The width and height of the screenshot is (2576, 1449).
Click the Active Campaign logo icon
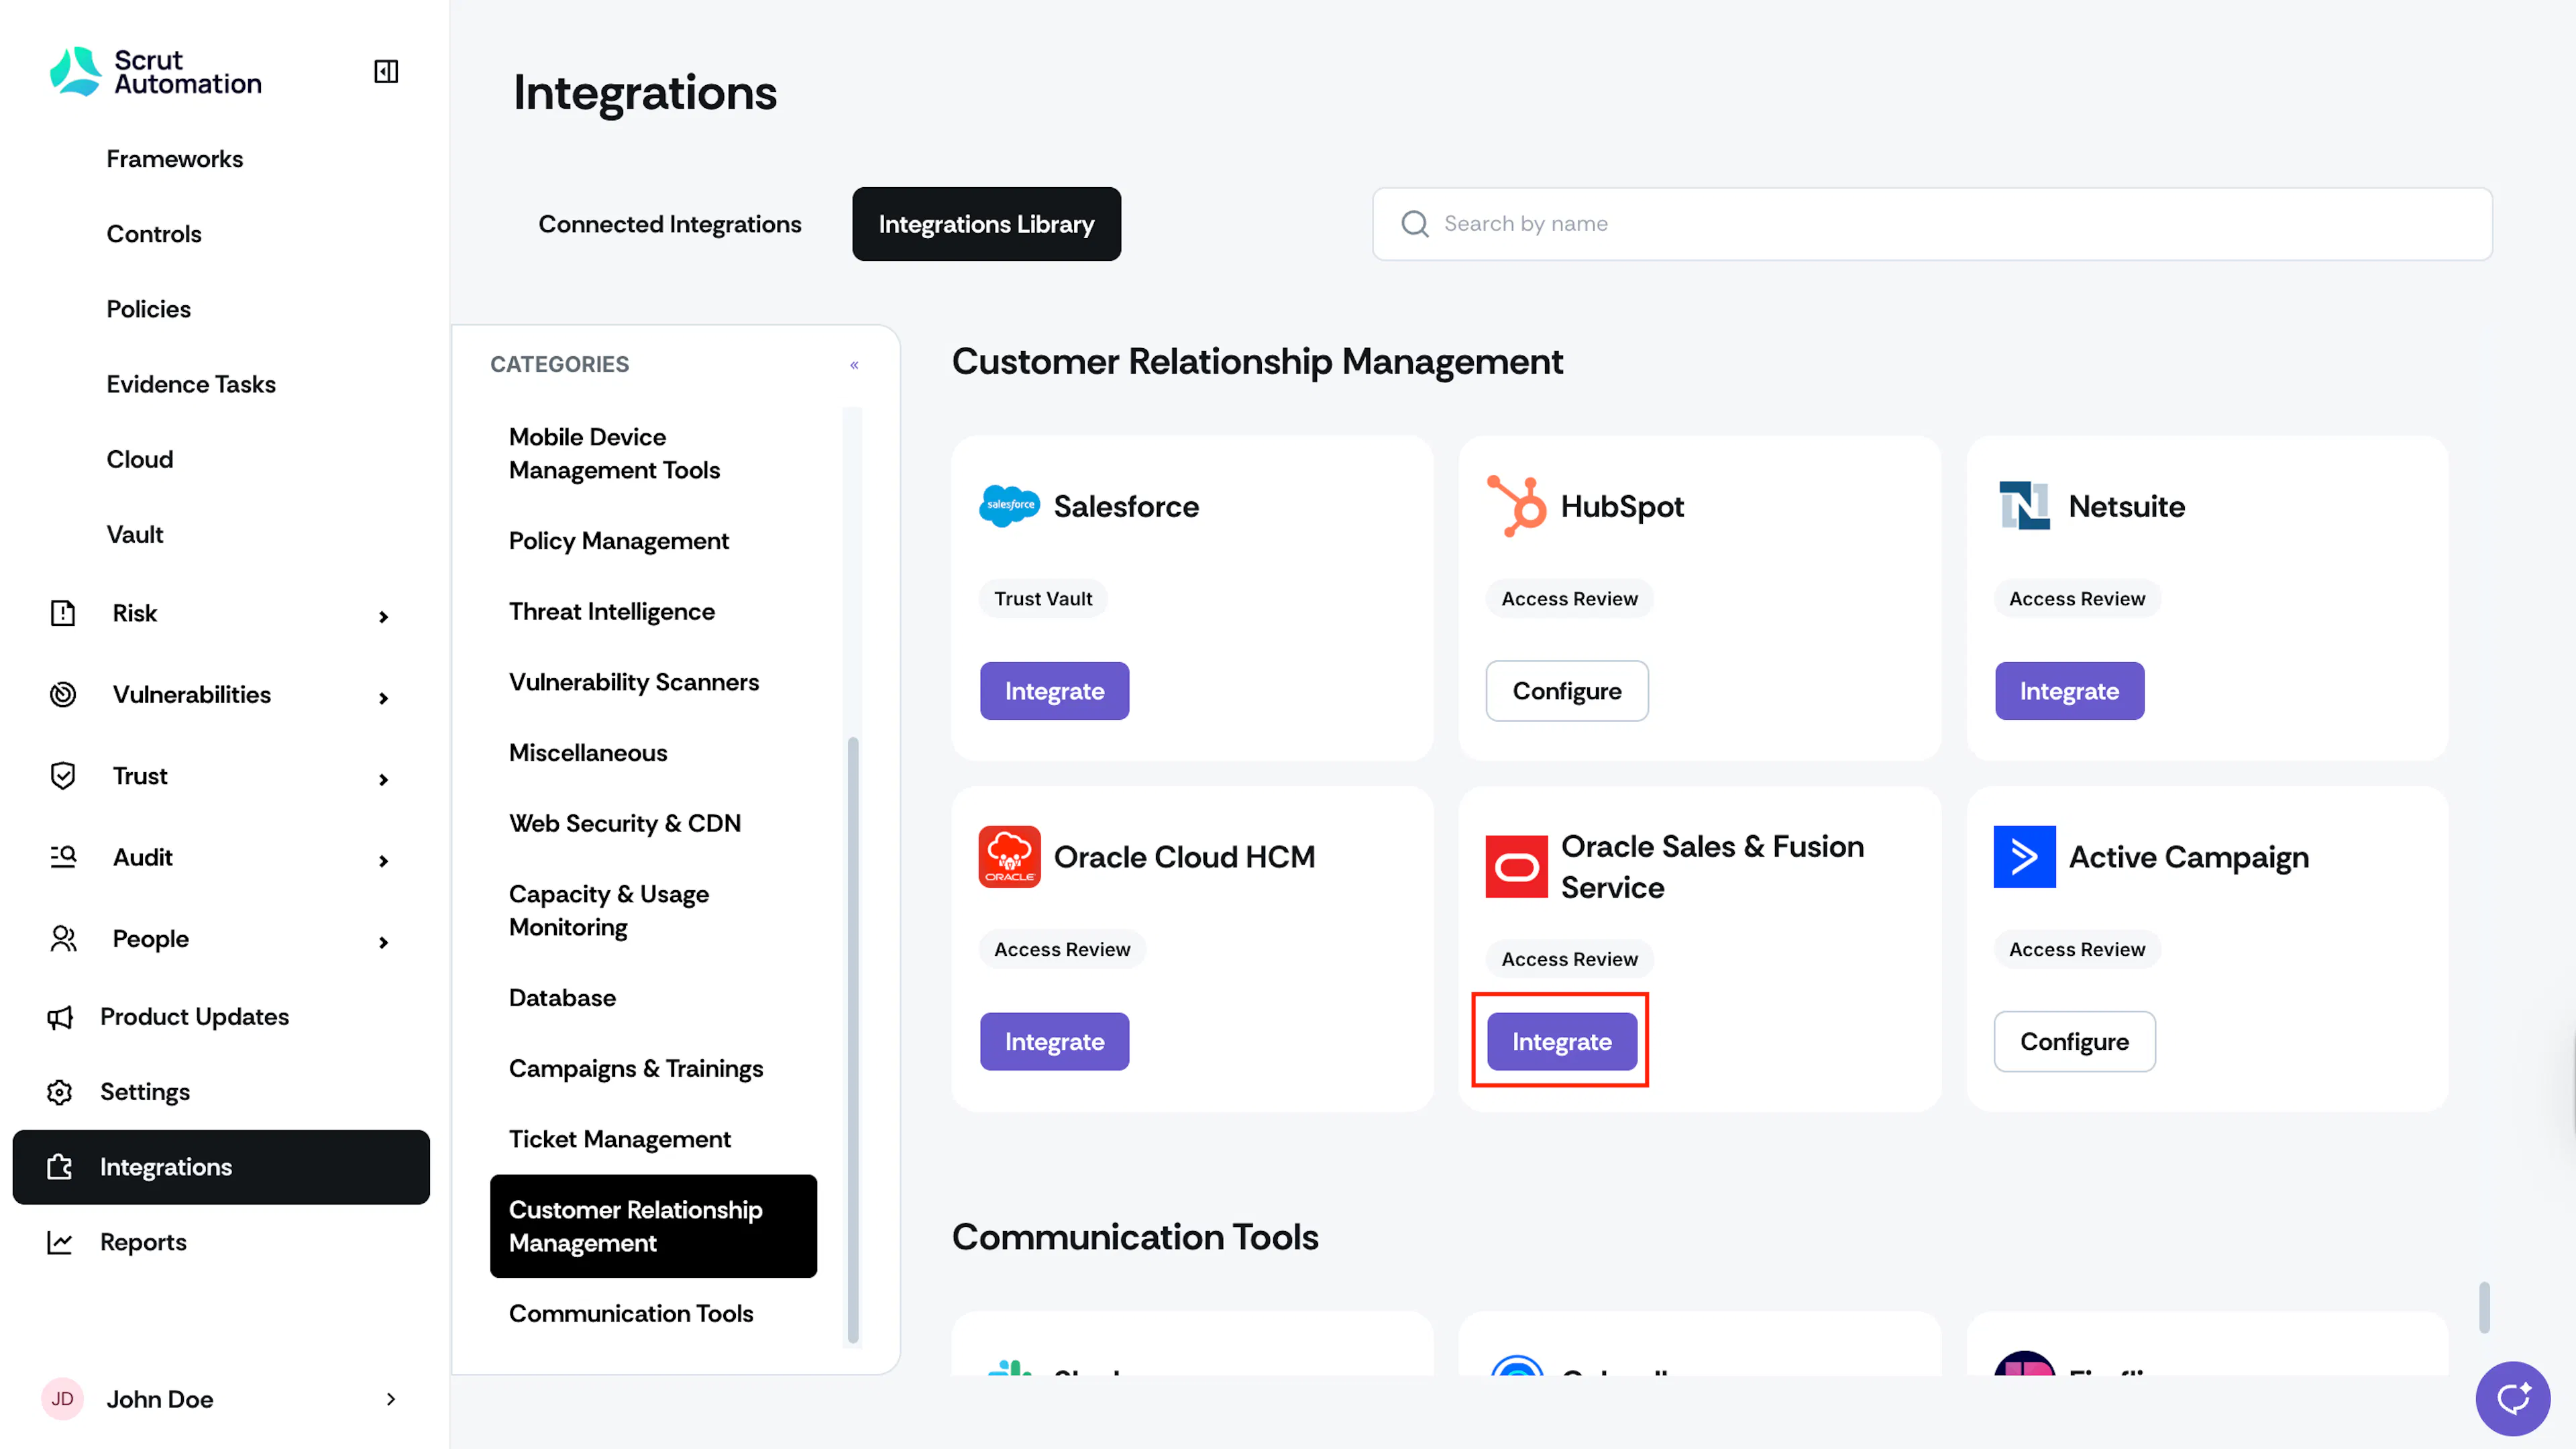pyautogui.click(x=2024, y=857)
